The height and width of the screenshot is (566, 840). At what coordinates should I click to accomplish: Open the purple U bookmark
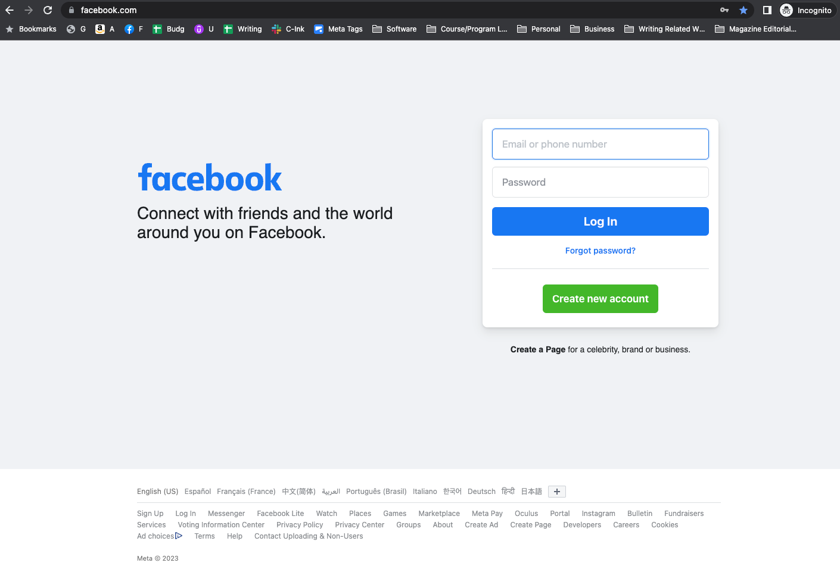pyautogui.click(x=204, y=29)
